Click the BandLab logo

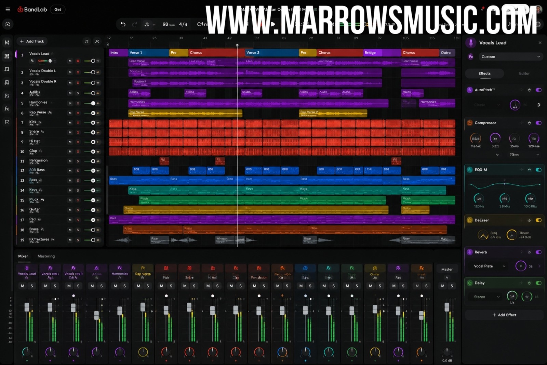[32, 10]
